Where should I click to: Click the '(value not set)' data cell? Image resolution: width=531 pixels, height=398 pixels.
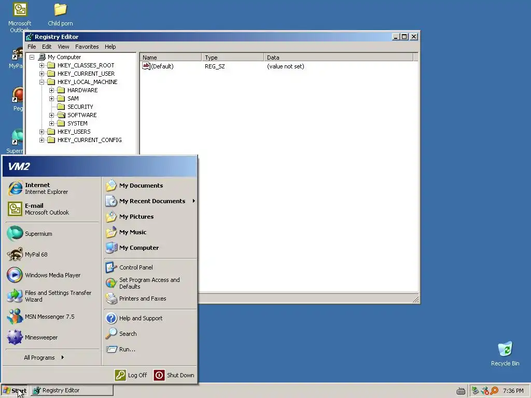[x=286, y=66]
